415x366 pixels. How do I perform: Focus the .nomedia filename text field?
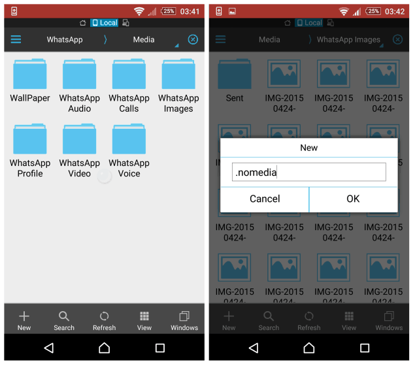click(x=309, y=173)
